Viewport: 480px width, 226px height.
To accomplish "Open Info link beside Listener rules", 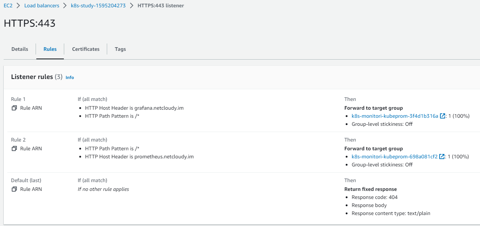I will pos(70,78).
